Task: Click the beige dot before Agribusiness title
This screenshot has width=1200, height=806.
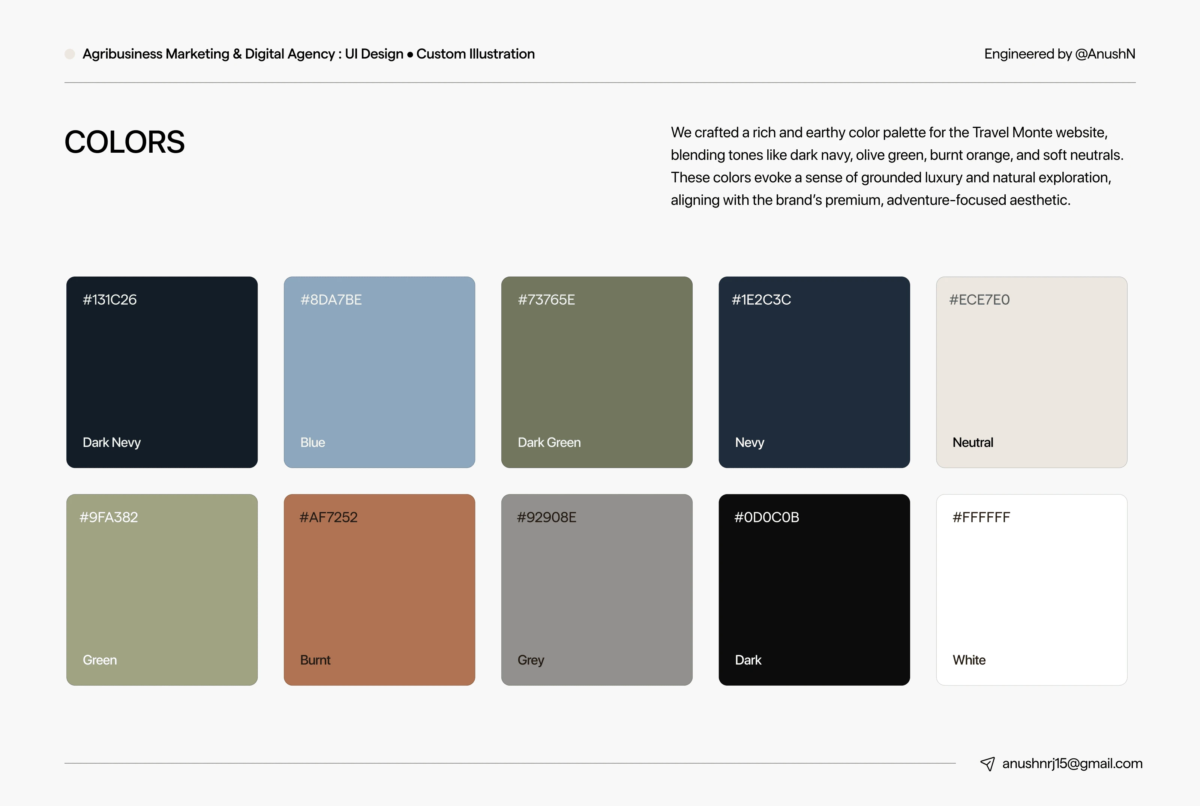Action: coord(70,54)
